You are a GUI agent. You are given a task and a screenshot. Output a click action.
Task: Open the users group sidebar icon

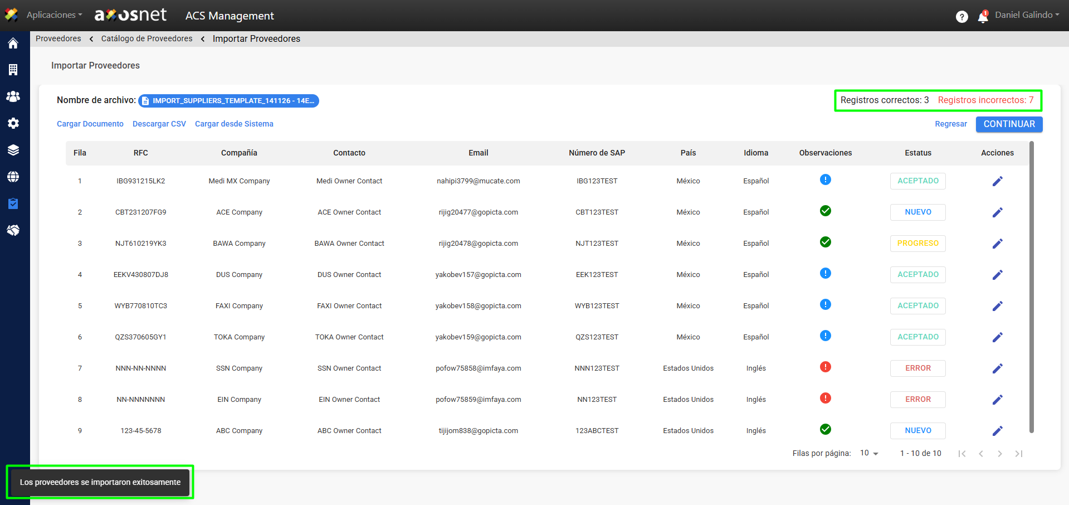(x=13, y=96)
